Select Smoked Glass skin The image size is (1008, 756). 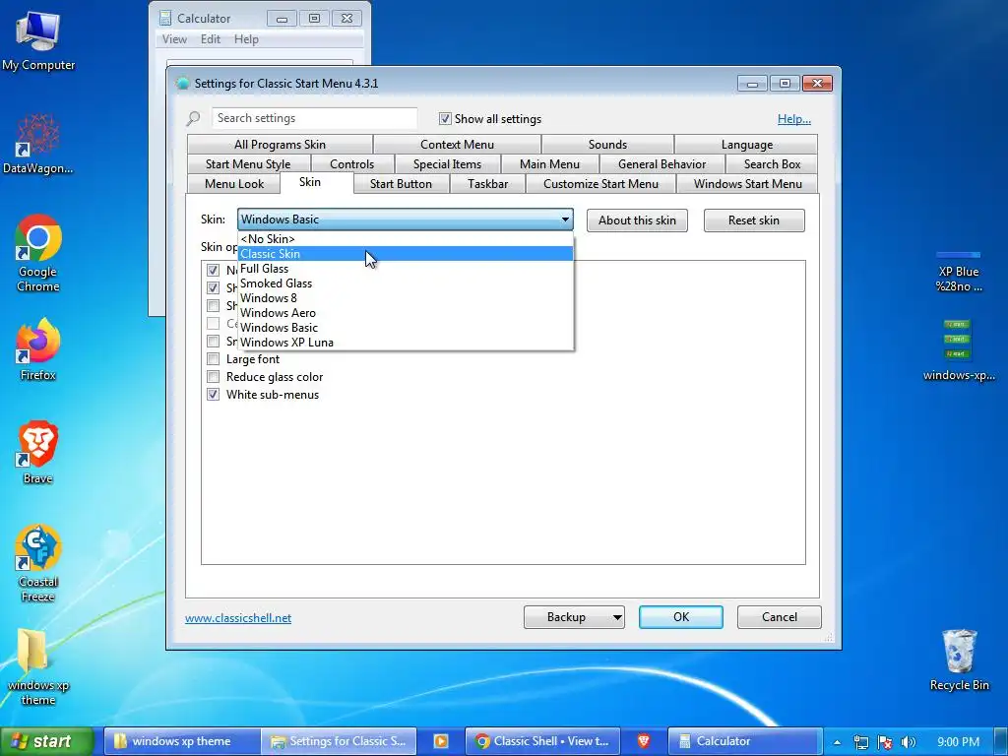tap(406, 283)
